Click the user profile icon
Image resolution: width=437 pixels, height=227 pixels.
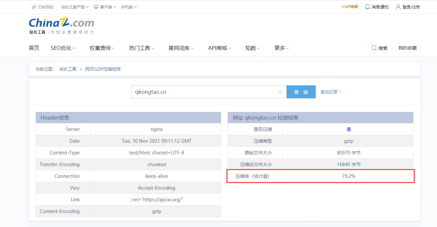(x=398, y=7)
